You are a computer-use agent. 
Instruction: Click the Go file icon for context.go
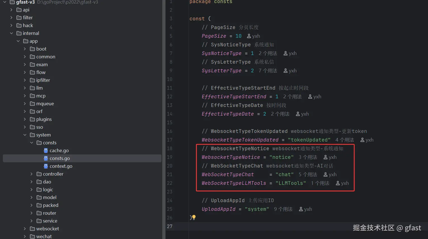(x=46, y=166)
